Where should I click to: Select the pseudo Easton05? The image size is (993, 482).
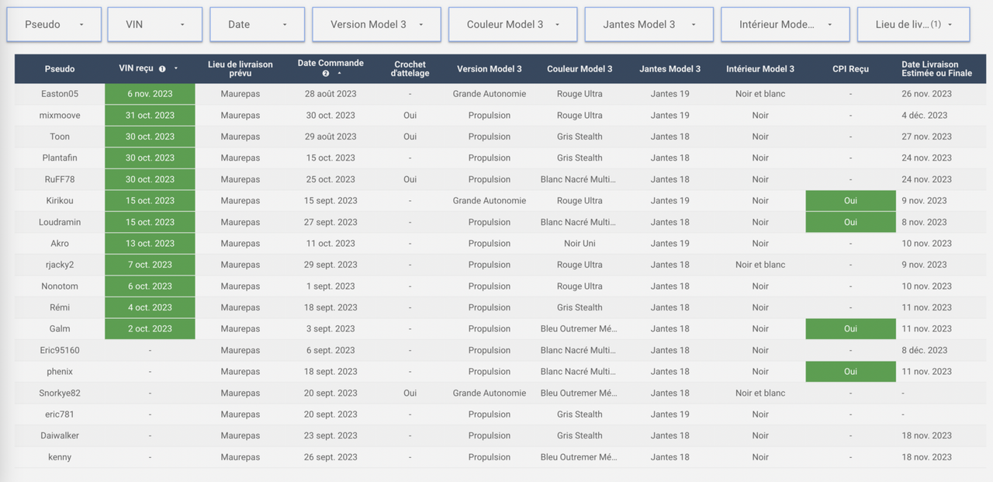(x=60, y=94)
